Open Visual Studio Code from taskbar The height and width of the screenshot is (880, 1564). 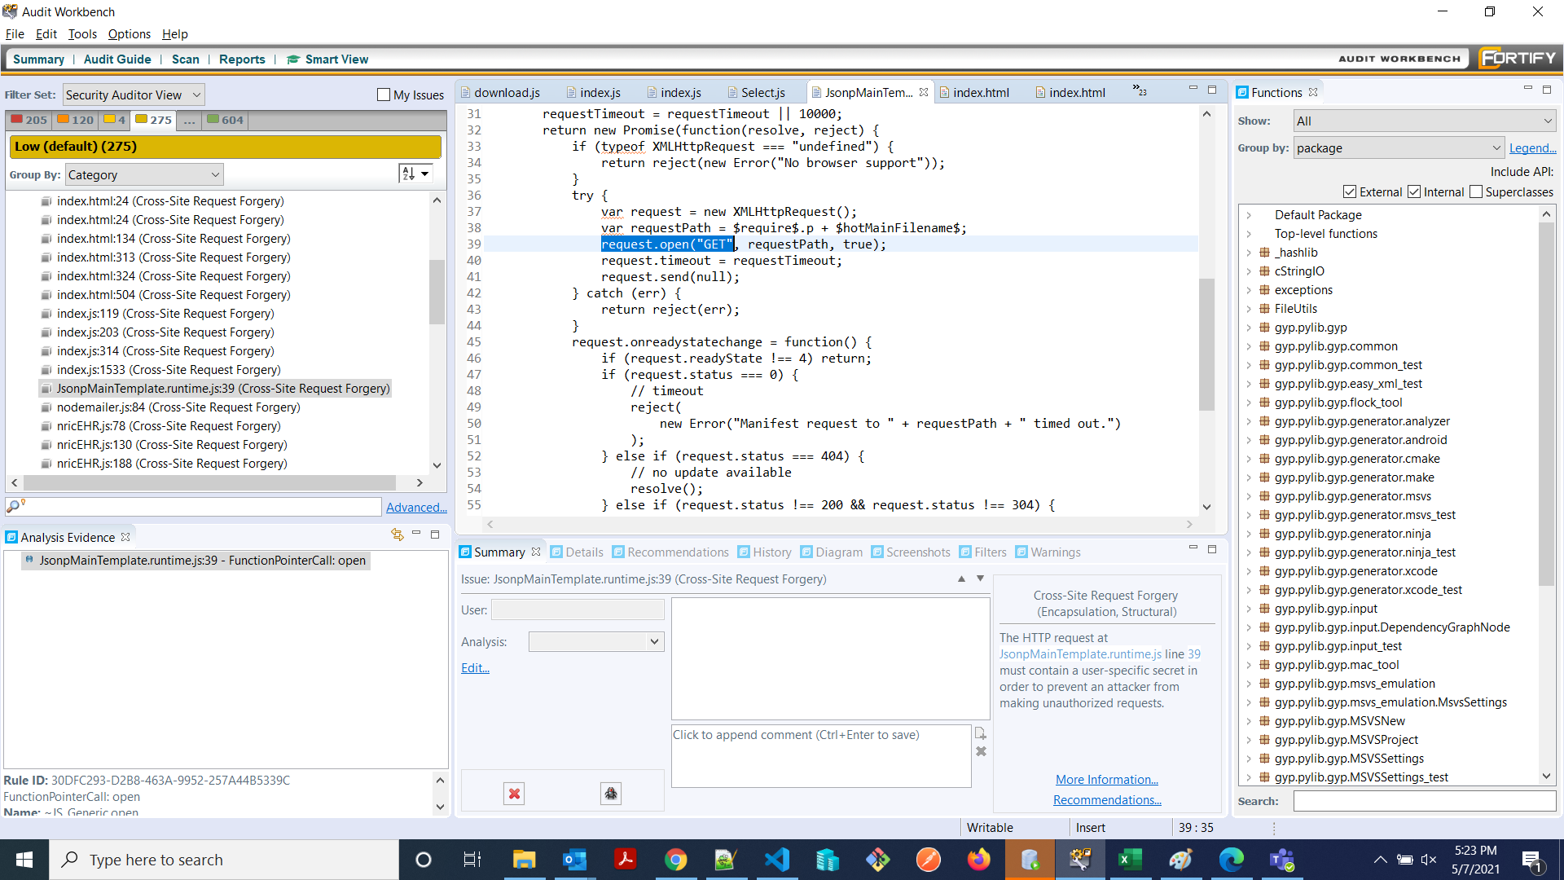(x=777, y=860)
